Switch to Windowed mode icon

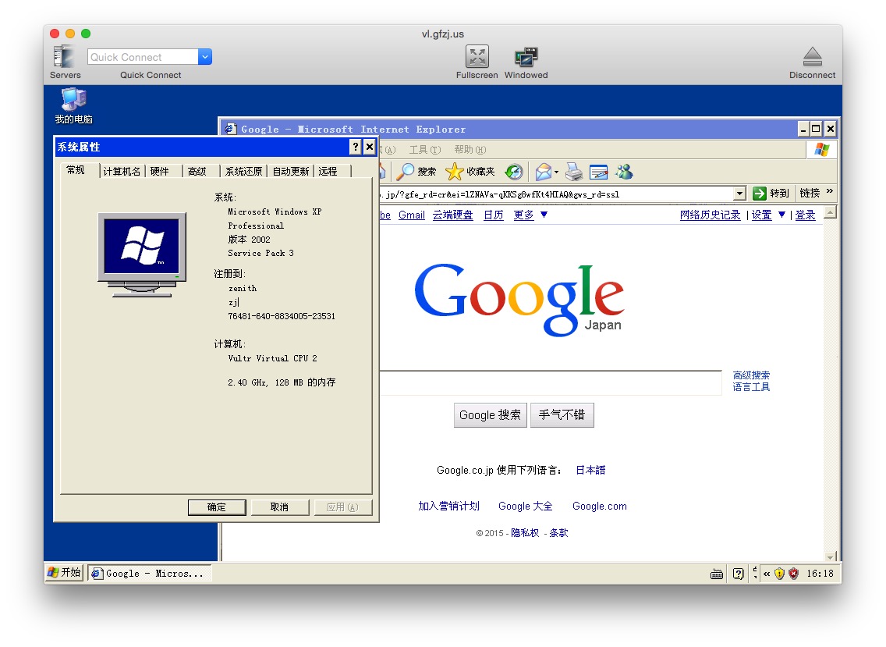[x=526, y=56]
